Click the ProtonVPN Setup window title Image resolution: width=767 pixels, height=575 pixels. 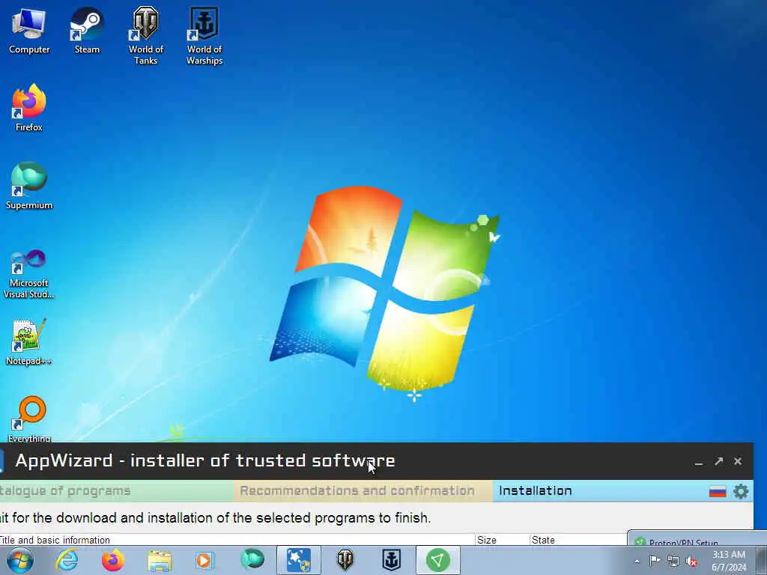683,542
